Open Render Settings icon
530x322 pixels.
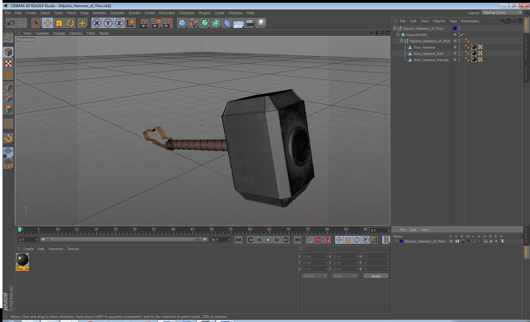[168, 23]
